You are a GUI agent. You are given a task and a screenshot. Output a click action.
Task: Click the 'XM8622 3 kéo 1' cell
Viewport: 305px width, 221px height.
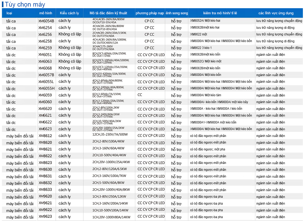point(201,48)
